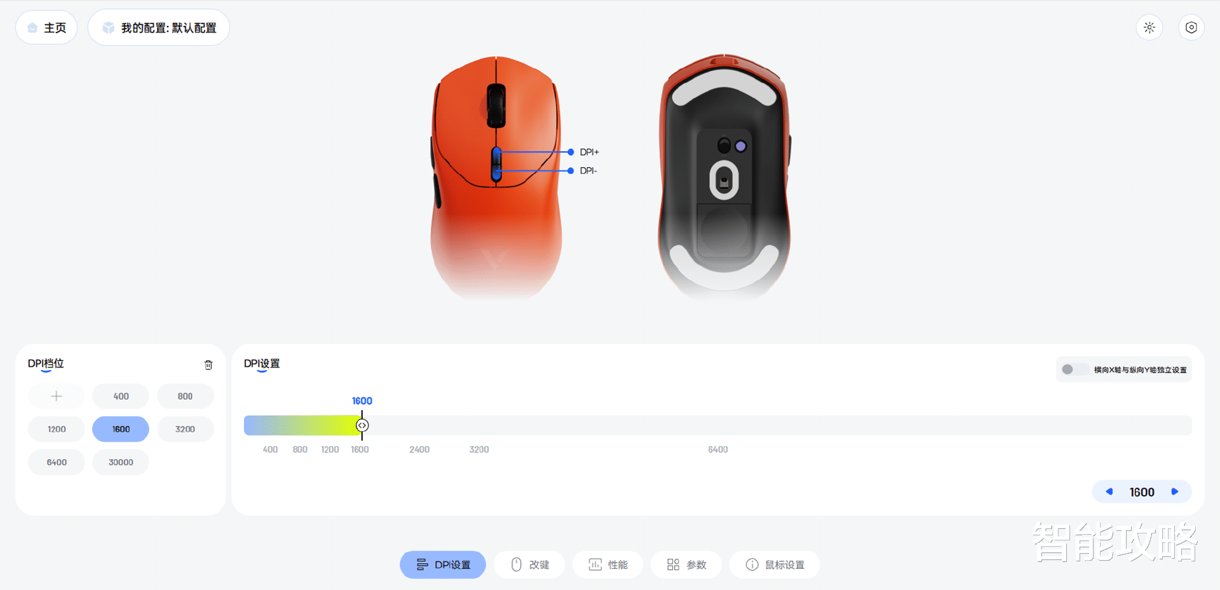Switch to the 性能 tab
Image resolution: width=1220 pixels, height=590 pixels.
tap(607, 565)
